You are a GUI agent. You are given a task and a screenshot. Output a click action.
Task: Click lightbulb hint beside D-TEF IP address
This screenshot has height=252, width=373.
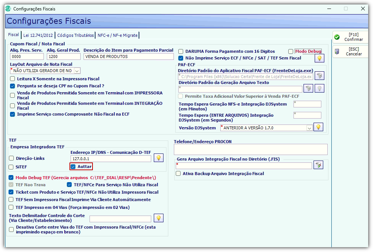(159, 158)
